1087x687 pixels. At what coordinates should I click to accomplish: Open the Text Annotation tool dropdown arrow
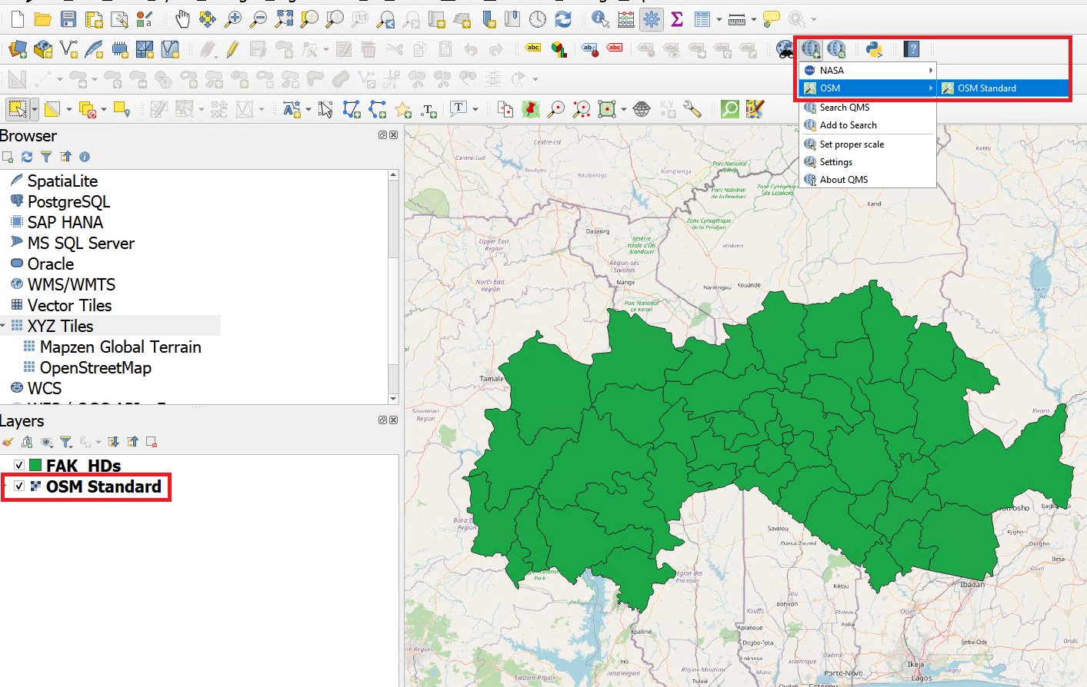[475, 109]
